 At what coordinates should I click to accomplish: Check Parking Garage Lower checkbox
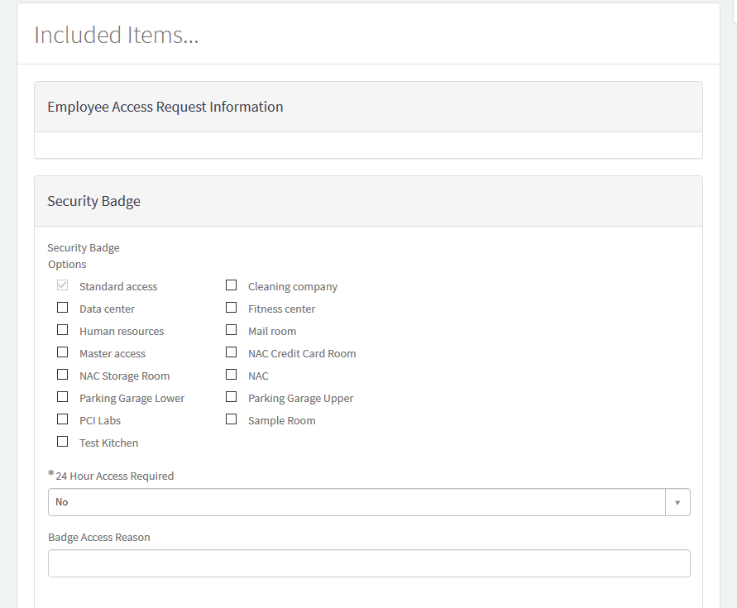click(x=63, y=397)
